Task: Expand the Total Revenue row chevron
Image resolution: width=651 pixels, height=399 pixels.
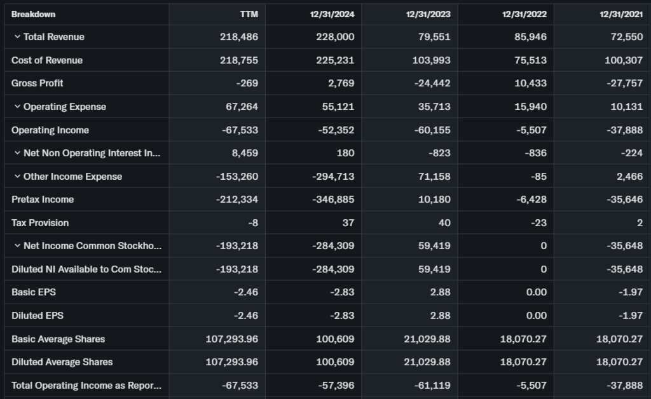Action: click(x=17, y=37)
